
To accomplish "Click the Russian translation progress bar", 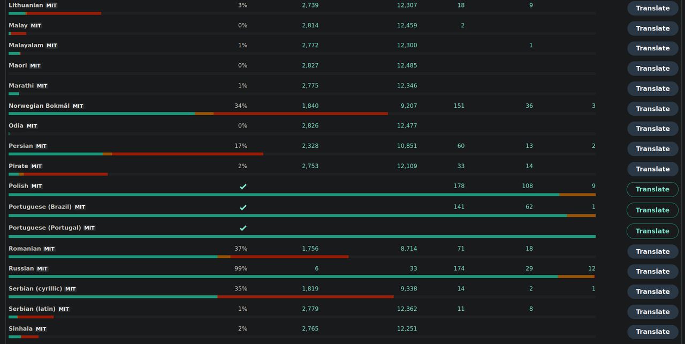I will (x=302, y=276).
